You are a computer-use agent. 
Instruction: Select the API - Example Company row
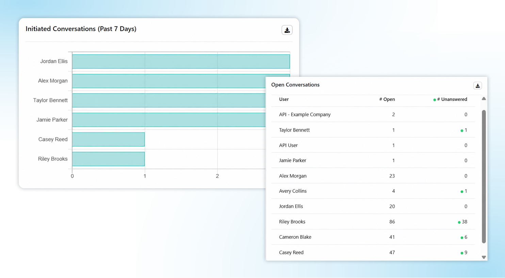point(373,115)
